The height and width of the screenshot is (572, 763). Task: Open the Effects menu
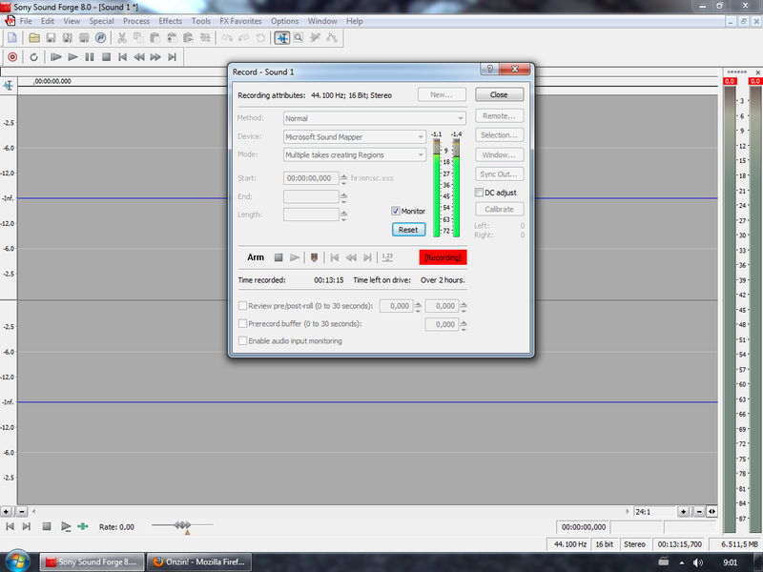point(171,21)
